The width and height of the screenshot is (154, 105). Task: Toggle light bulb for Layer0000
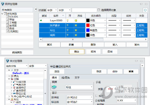pos(68,20)
